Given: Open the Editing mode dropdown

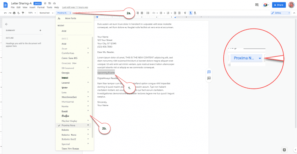Looking at the screenshot, I should point(280,13).
